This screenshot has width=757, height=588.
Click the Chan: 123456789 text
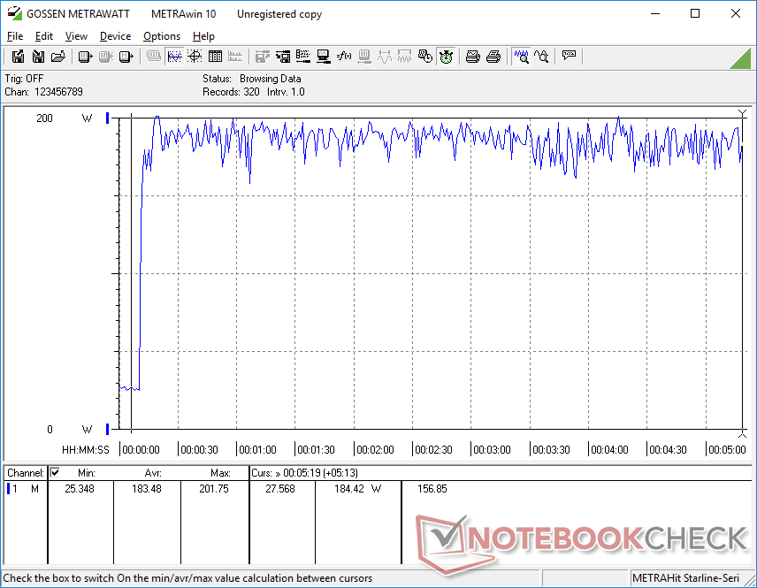pyautogui.click(x=43, y=92)
